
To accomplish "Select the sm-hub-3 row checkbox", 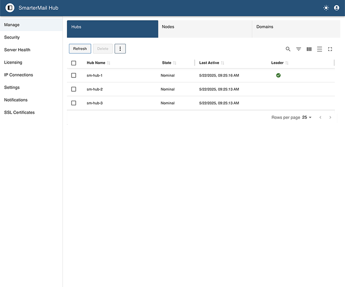I will 74,103.
